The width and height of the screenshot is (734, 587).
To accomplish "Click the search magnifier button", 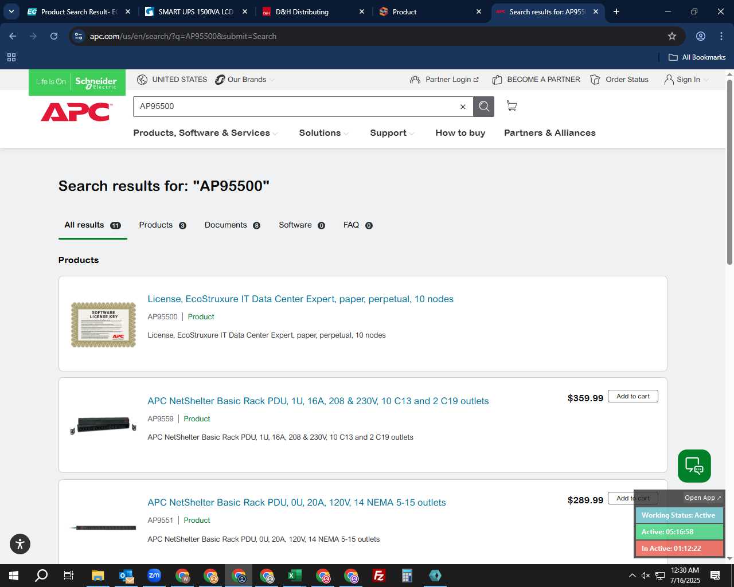I will point(483,107).
